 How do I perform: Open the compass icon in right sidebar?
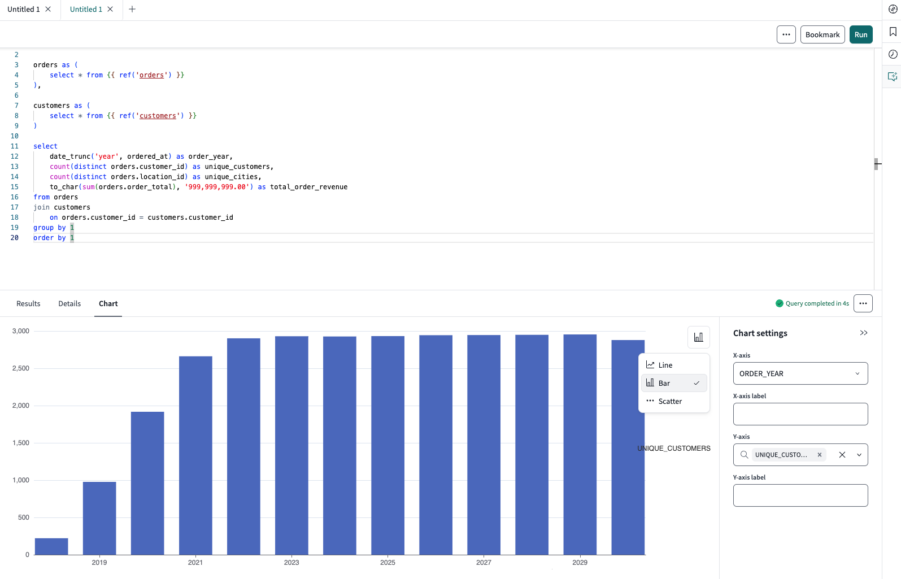tap(893, 9)
